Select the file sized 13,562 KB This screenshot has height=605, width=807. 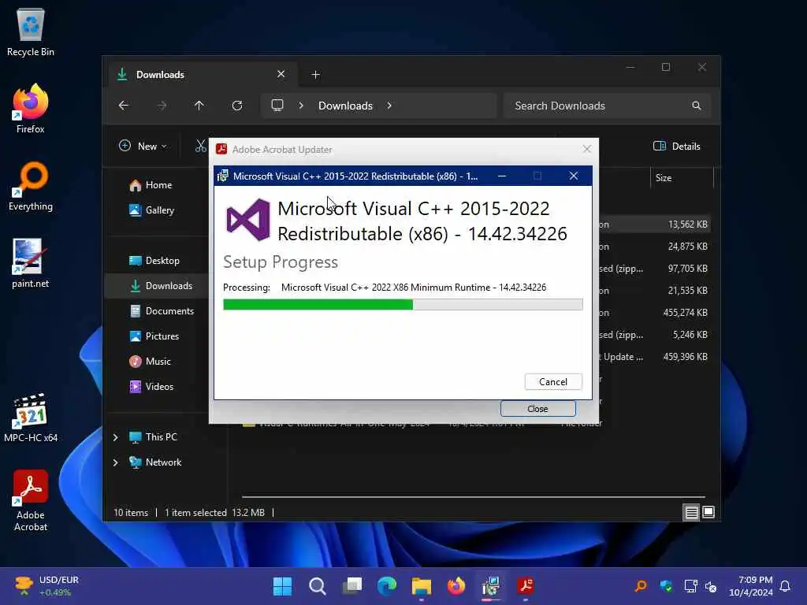click(x=687, y=225)
